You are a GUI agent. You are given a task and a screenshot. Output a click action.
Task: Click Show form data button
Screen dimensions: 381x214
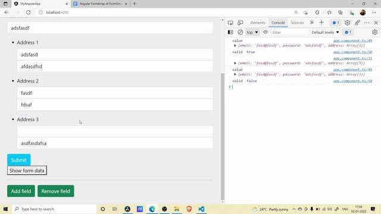pos(27,171)
